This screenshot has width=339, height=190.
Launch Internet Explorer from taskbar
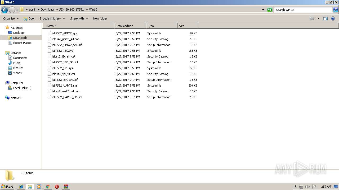point(21,187)
